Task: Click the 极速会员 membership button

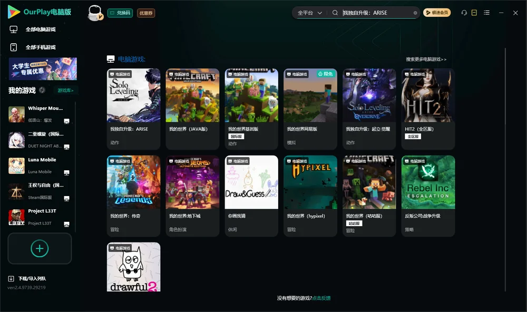Action: pyautogui.click(x=437, y=13)
